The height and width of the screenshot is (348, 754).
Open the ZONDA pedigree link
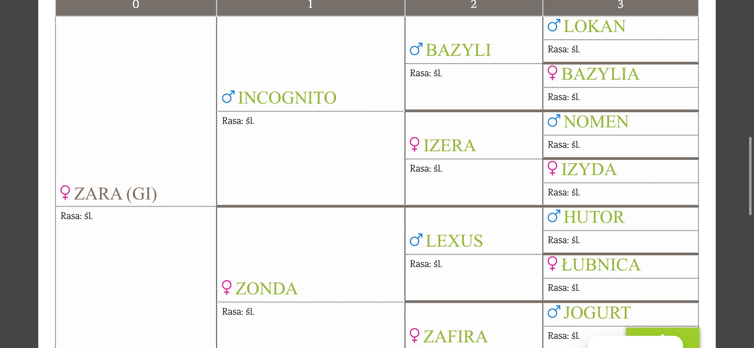point(267,289)
